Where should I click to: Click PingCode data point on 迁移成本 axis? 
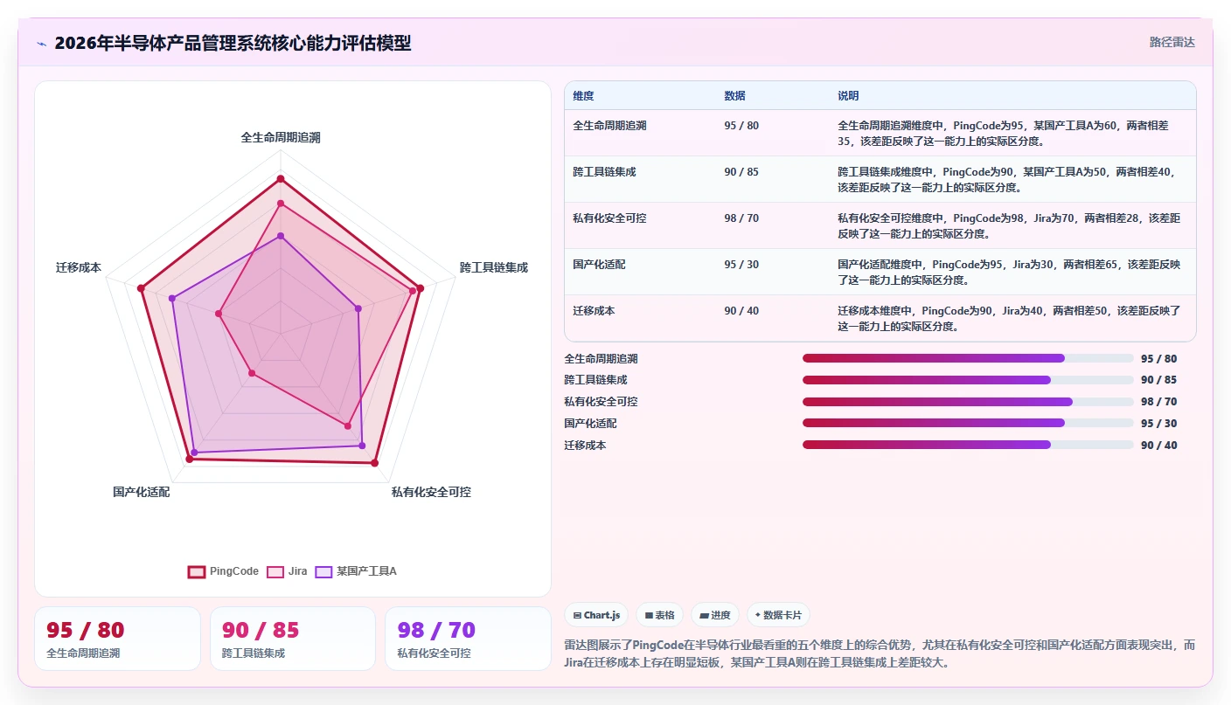tap(141, 287)
